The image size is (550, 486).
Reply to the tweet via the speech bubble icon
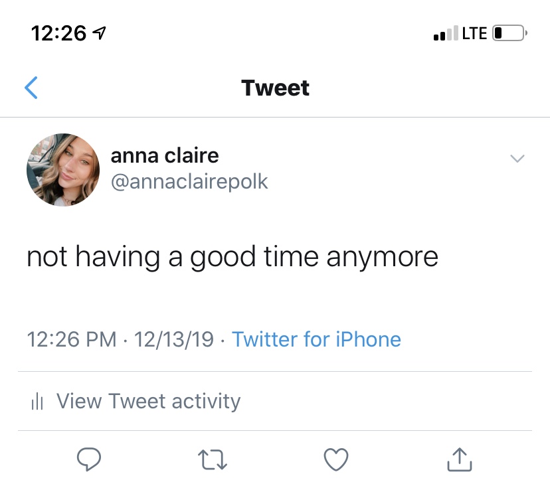pos(89,459)
